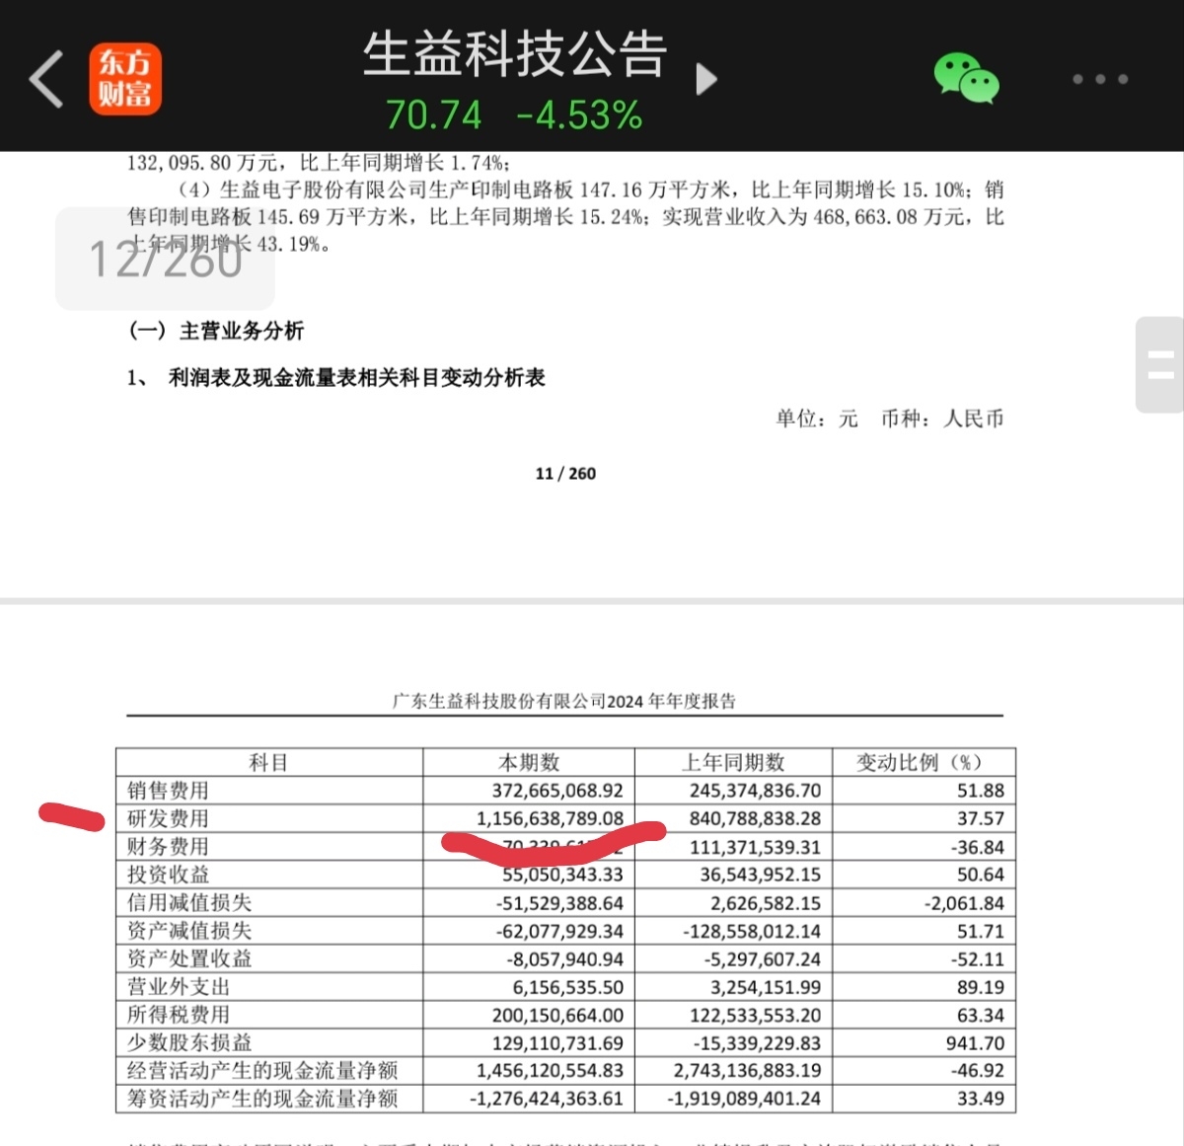The width and height of the screenshot is (1184, 1146).
Task: Select the 筹资活动产生的现金流量净额 label
Action: click(262, 1098)
